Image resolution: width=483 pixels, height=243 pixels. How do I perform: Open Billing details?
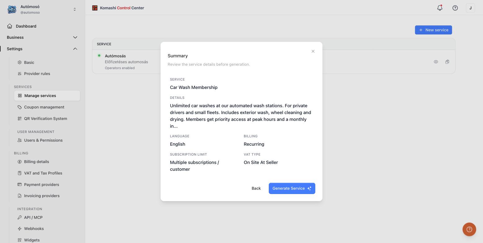tap(37, 161)
